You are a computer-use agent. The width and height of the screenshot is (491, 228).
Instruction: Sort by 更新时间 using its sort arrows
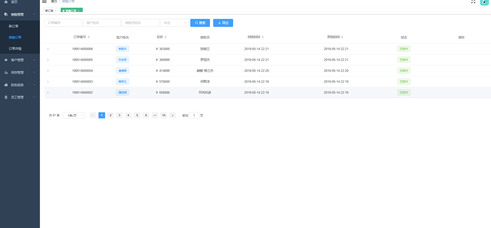pos(342,37)
